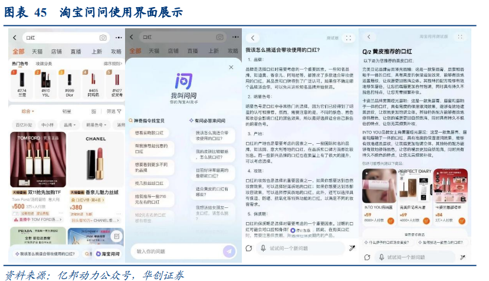Choose suggestion 帮我推荐超优惠的口红
This screenshot has width=489, height=281.
tap(151, 148)
